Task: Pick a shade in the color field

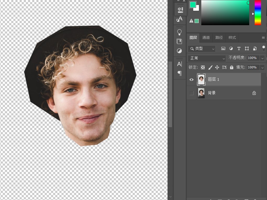Action: (x=225, y=13)
